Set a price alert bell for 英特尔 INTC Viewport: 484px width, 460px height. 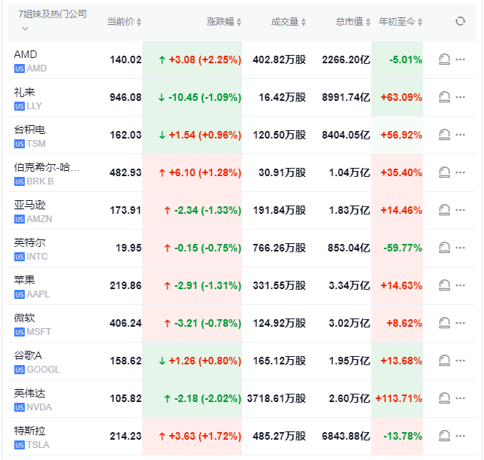[x=444, y=248]
